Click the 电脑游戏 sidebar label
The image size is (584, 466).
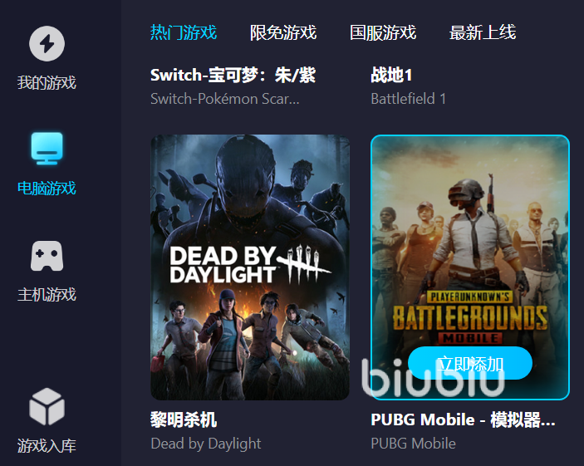(x=47, y=188)
